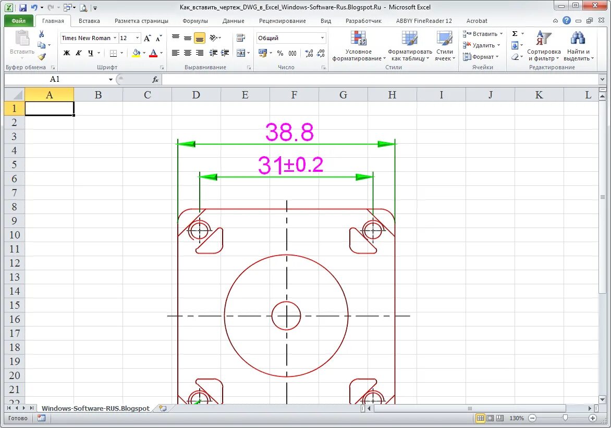This screenshot has height=428, width=611.
Task: Align text to the left
Action: click(x=175, y=53)
